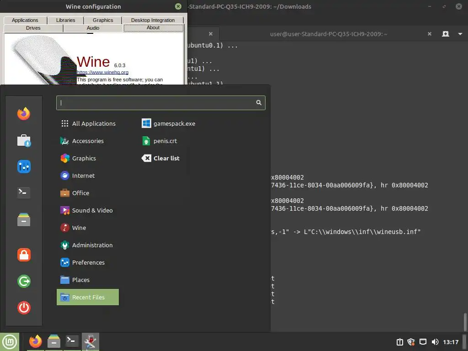Click into the menu search field
Screen dimensions: 468x351
pyautogui.click(x=160, y=103)
